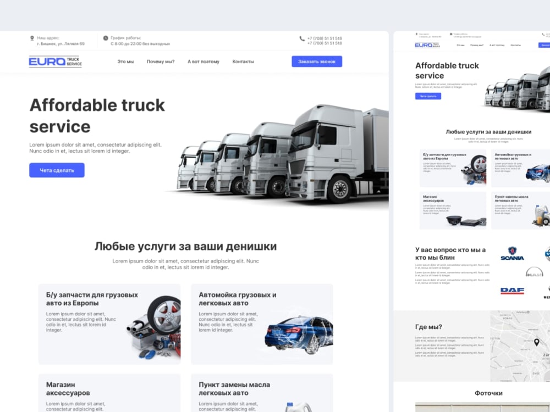Open the 'Магазин аксессуаров' card
The image size is (550, 412).
pyautogui.click(x=109, y=393)
